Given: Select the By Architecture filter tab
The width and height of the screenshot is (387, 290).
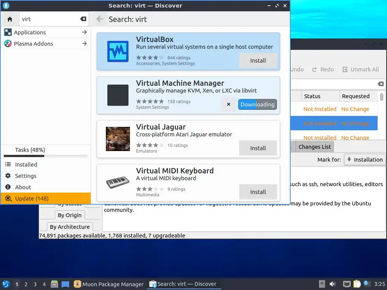Looking at the screenshot, I should click(x=70, y=227).
